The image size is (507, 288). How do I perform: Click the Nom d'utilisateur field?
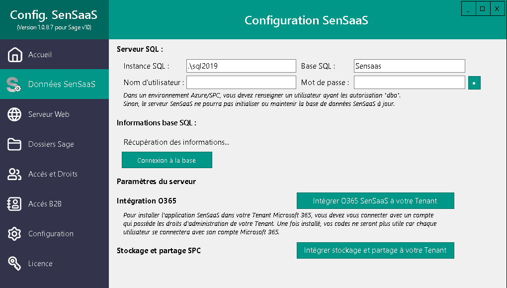pos(241,82)
